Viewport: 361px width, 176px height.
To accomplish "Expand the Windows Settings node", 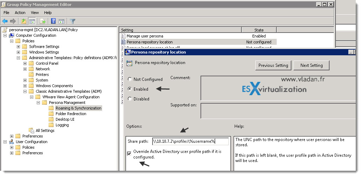I will 19,52.
